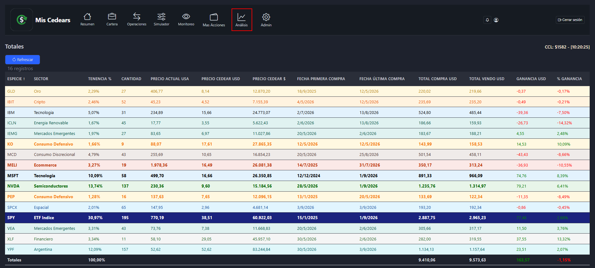The width and height of the screenshot is (595, 268).
Task: Open Mas Acciones folder section
Action: 214,20
